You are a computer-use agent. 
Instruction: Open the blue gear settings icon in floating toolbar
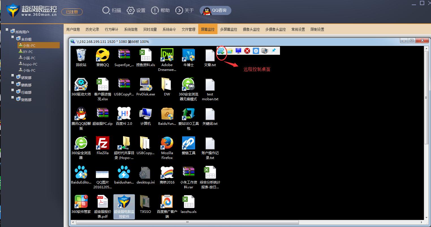[x=256, y=51]
